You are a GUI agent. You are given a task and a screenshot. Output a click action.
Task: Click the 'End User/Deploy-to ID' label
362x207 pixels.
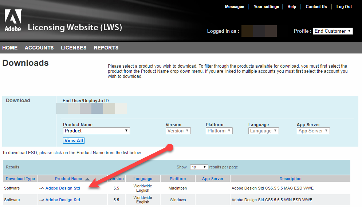(86, 101)
